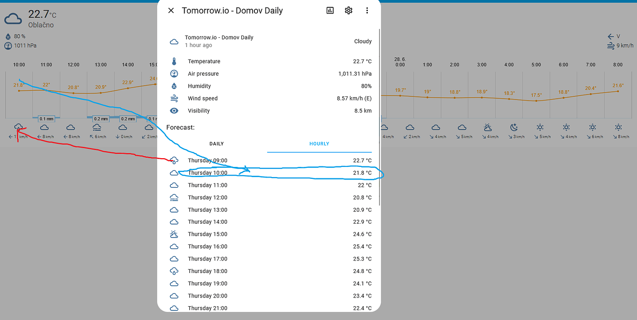This screenshot has height=320, width=637.
Task: Click rainy icon for Thursday 18:00
Action: tap(174, 271)
